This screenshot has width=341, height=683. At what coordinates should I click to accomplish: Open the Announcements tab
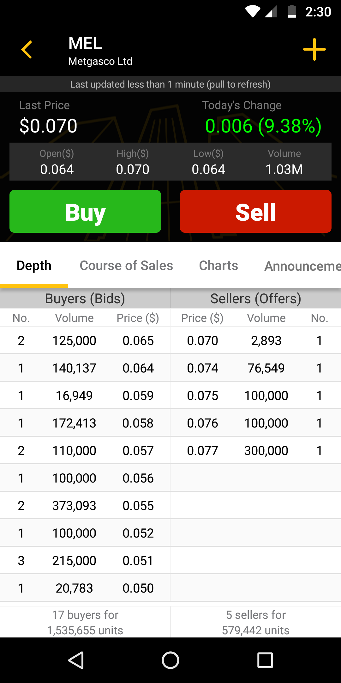coord(302,266)
